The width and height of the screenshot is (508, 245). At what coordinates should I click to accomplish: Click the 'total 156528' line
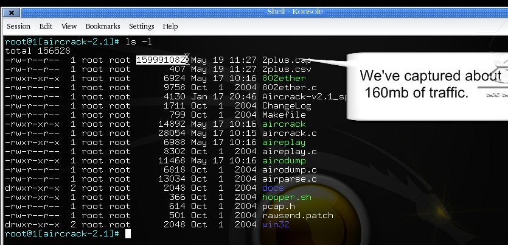point(38,51)
